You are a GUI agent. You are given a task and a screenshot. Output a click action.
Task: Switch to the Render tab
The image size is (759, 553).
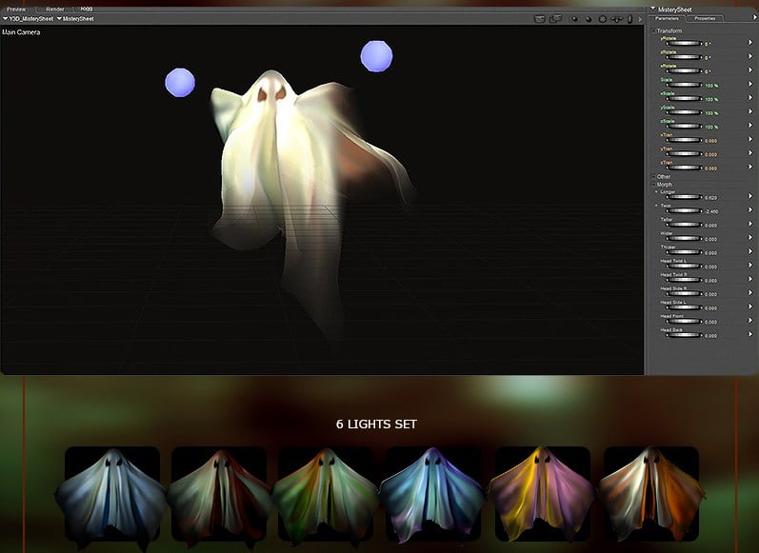pyautogui.click(x=55, y=10)
